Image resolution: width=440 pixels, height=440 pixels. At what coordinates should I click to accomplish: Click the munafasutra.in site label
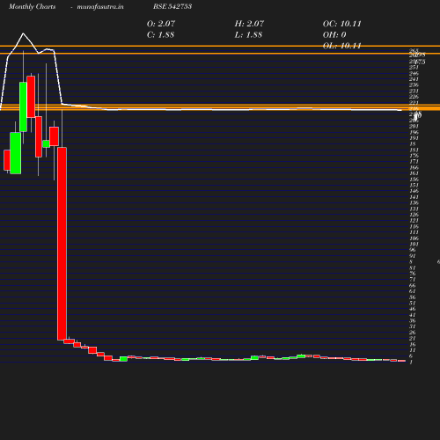click(100, 6)
